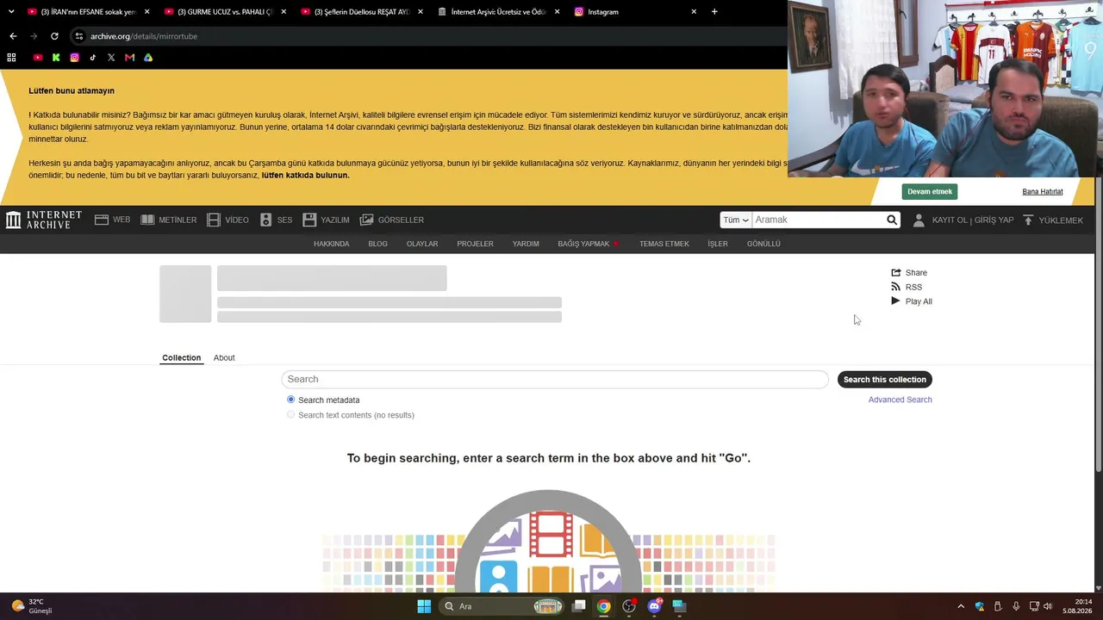Image resolution: width=1103 pixels, height=620 pixels.
Task: Switch to the İRAN'nın EFSANE sokak yemekleri tab
Action: click(88, 12)
